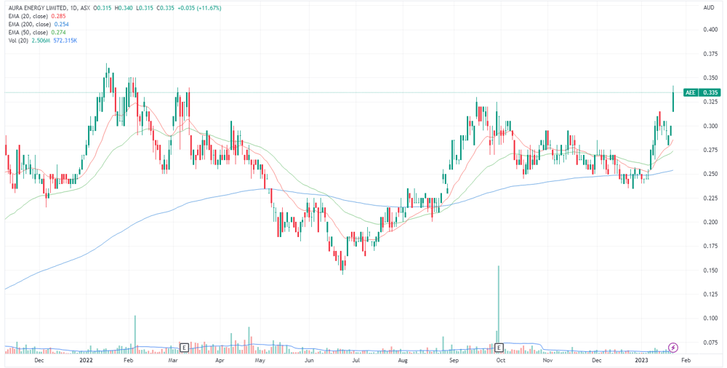This screenshot has width=727, height=368.
Task: Click the Oct label on time axis
Action: [501, 360]
